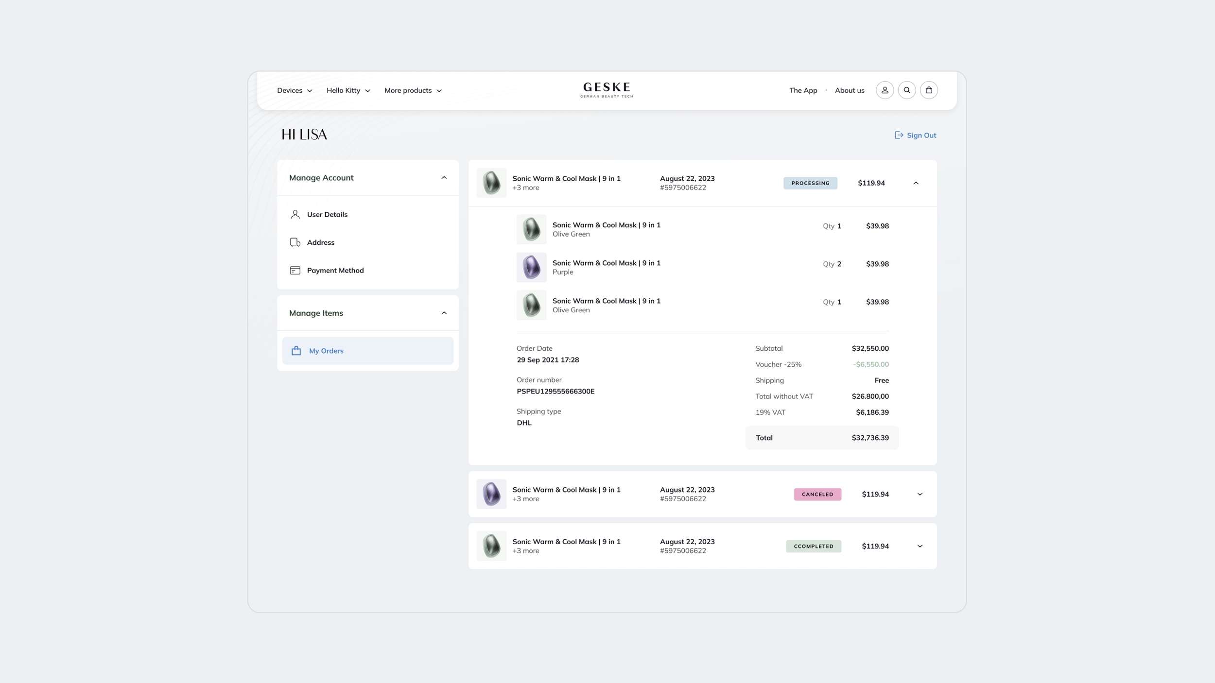Click the My Orders bag icon

pyautogui.click(x=296, y=351)
